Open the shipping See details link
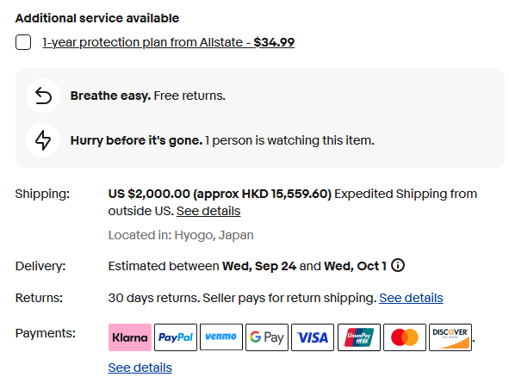This screenshot has width=509, height=377. pos(208,211)
